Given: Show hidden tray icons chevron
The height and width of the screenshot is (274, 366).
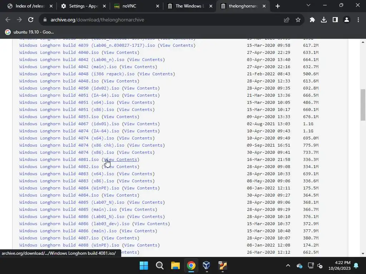Looking at the screenshot, I should pyautogui.click(x=288, y=265).
